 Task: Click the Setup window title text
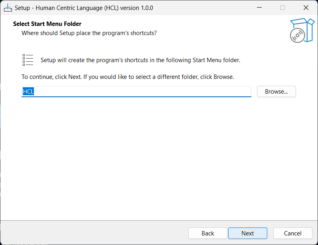[x=84, y=8]
